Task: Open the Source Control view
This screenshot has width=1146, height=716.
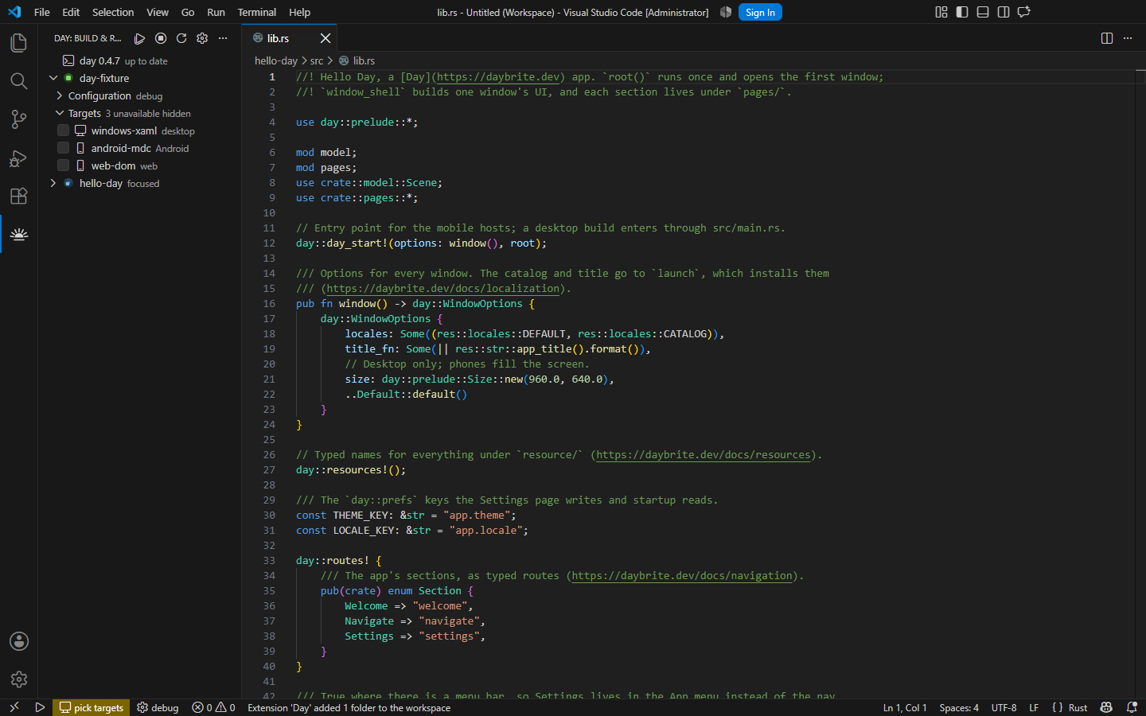Action: [x=19, y=119]
